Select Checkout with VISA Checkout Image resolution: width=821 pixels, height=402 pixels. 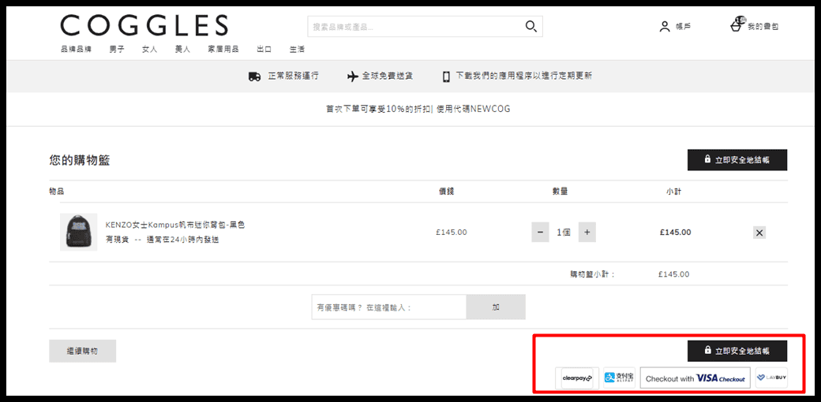[x=695, y=378]
